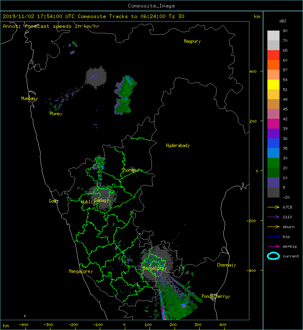Click the dBZ legend heading

click(x=283, y=21)
